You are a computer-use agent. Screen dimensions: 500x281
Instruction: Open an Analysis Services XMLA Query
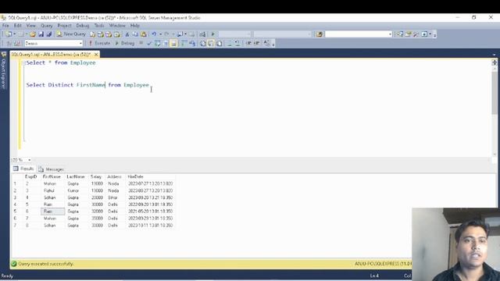point(116,34)
